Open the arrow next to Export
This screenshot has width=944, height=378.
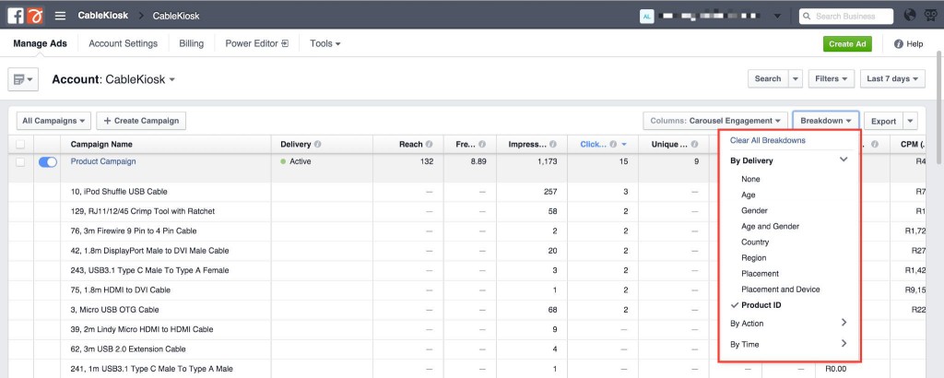click(x=910, y=121)
